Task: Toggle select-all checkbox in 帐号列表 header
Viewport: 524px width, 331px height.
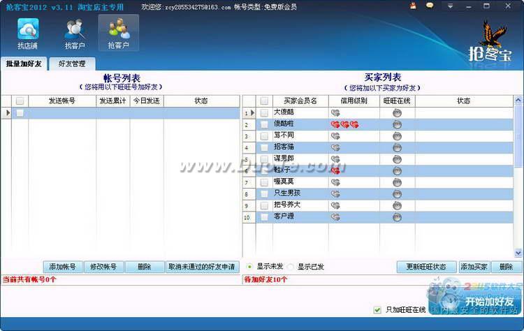Action: point(20,101)
